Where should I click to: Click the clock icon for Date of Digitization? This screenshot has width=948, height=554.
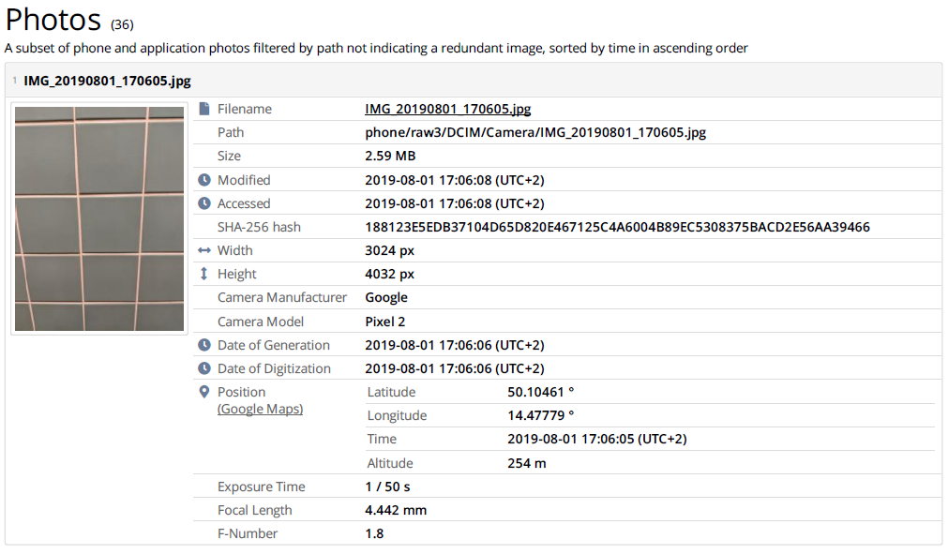click(x=204, y=367)
